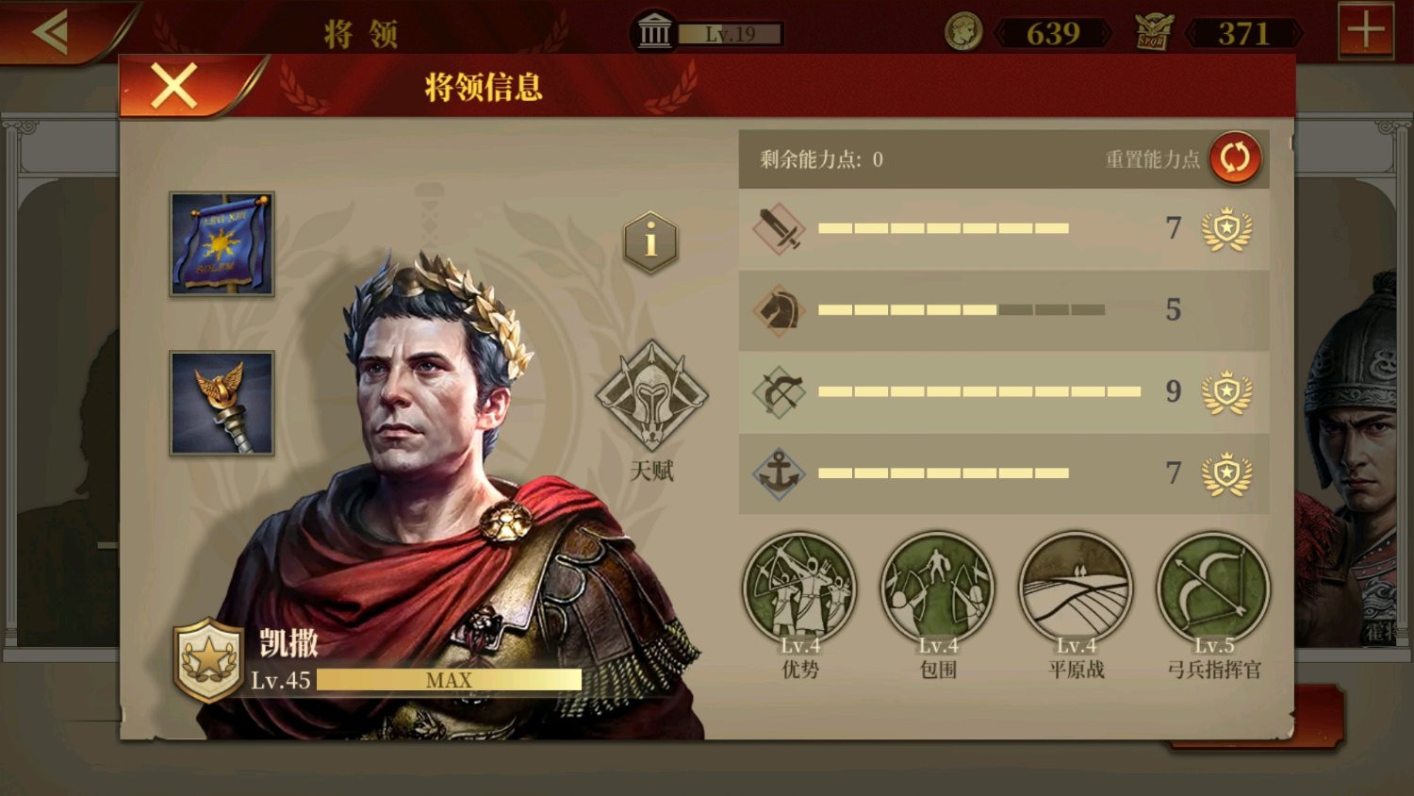The width and height of the screenshot is (1414, 796).
Task: Tap the gold star shield rank badge
Action: (208, 660)
